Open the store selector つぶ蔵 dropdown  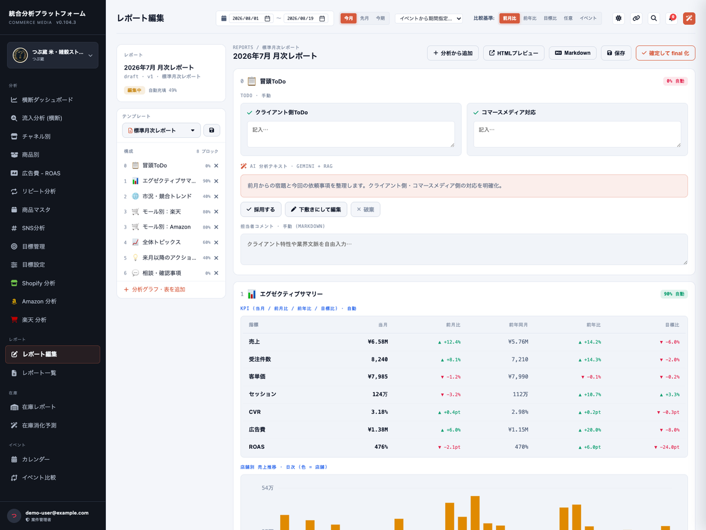53,55
